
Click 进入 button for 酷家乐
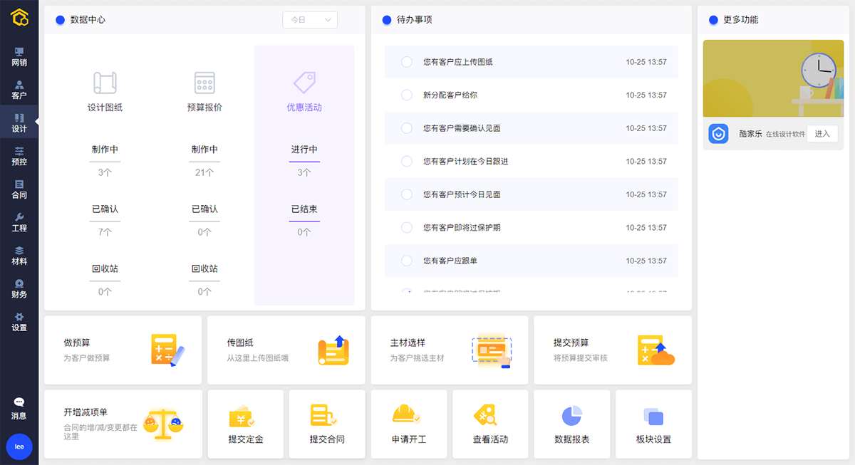pyautogui.click(x=822, y=134)
